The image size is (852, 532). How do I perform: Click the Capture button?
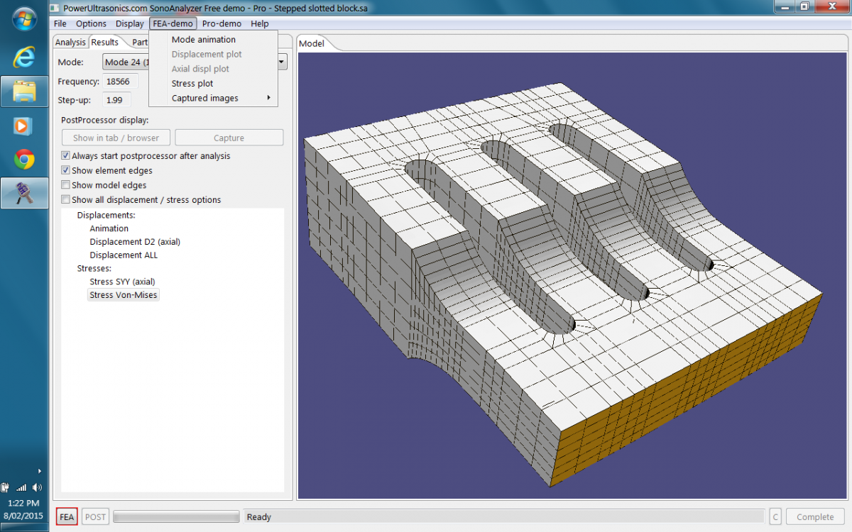click(229, 138)
